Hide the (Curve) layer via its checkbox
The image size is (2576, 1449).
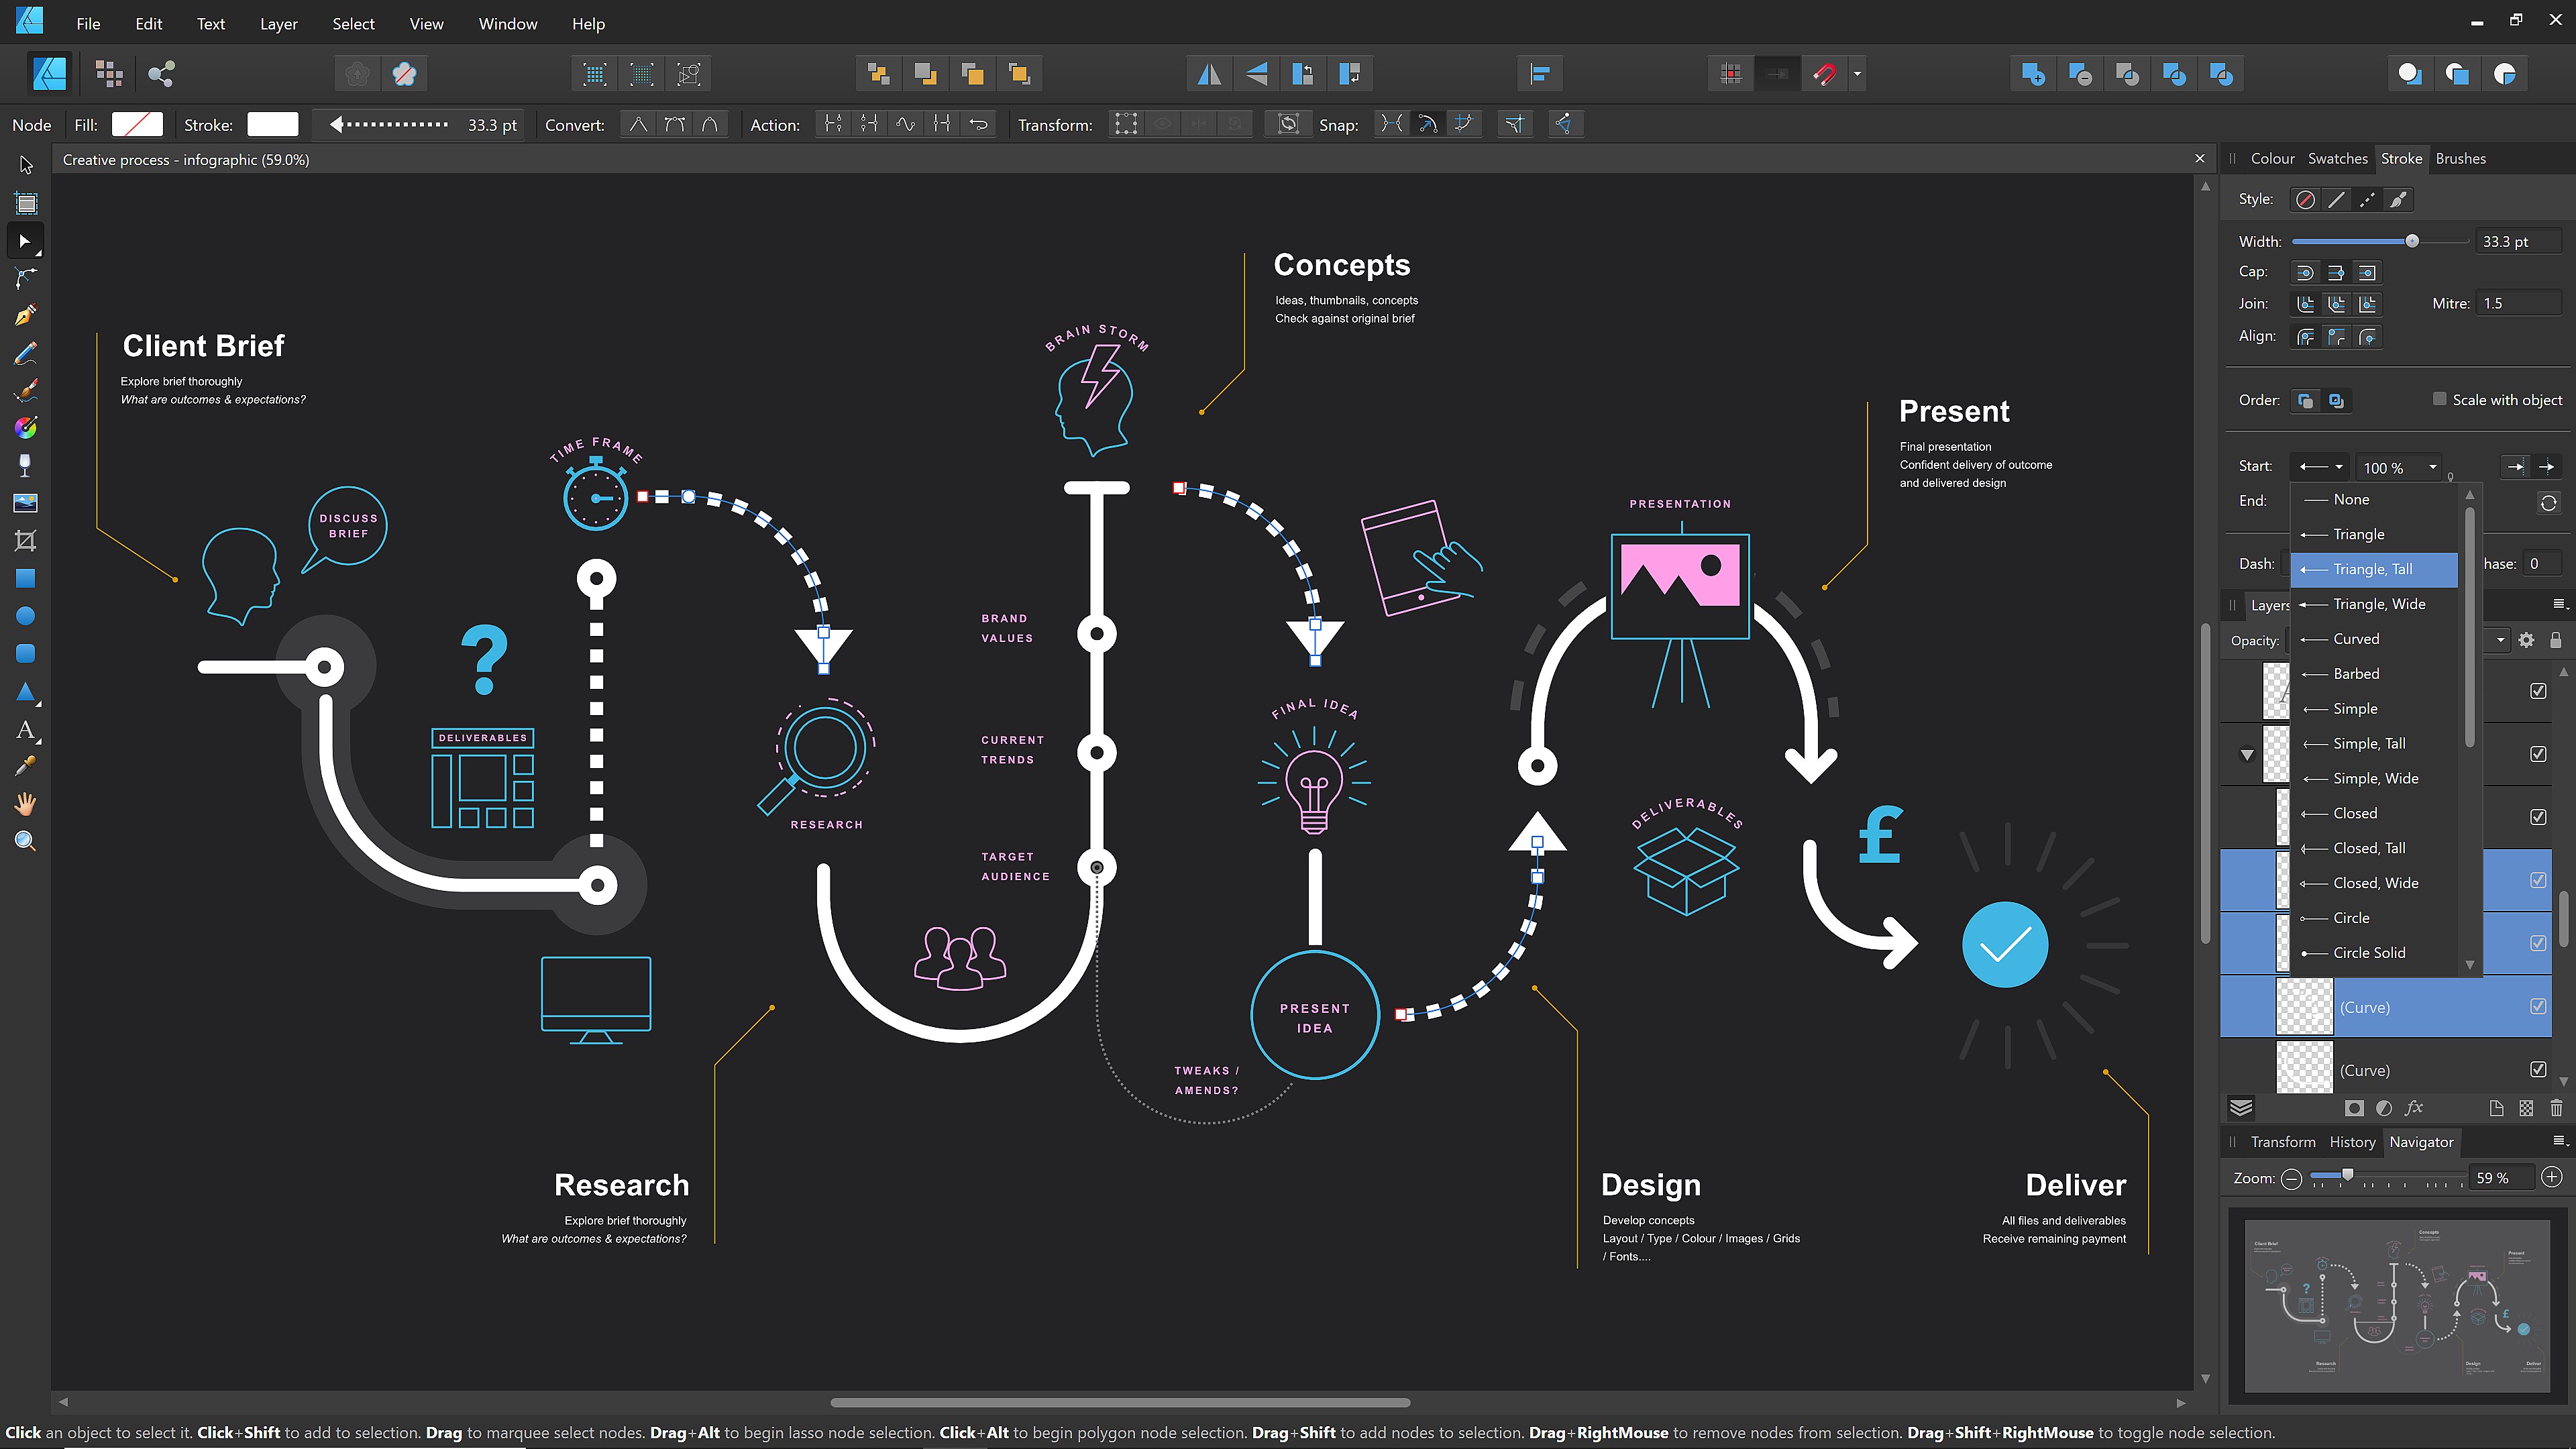coord(2538,1007)
